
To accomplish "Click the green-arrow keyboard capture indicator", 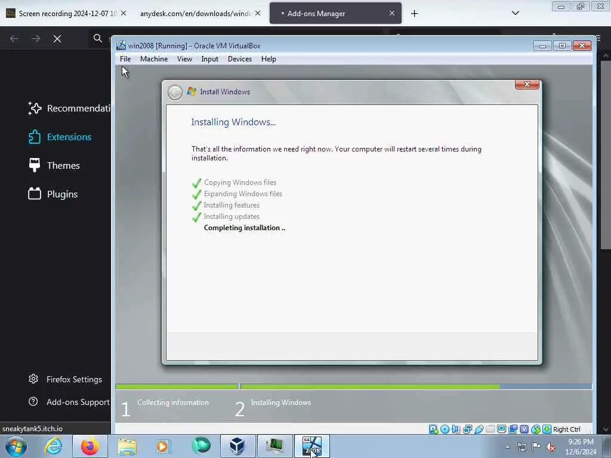I will (x=547, y=429).
